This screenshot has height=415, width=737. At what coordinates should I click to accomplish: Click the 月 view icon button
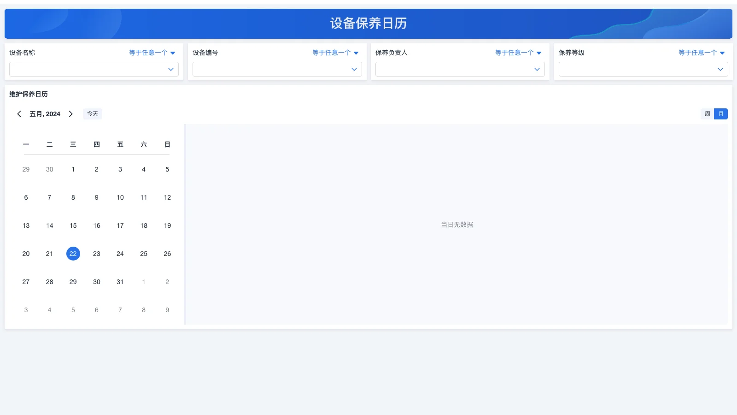(x=721, y=114)
